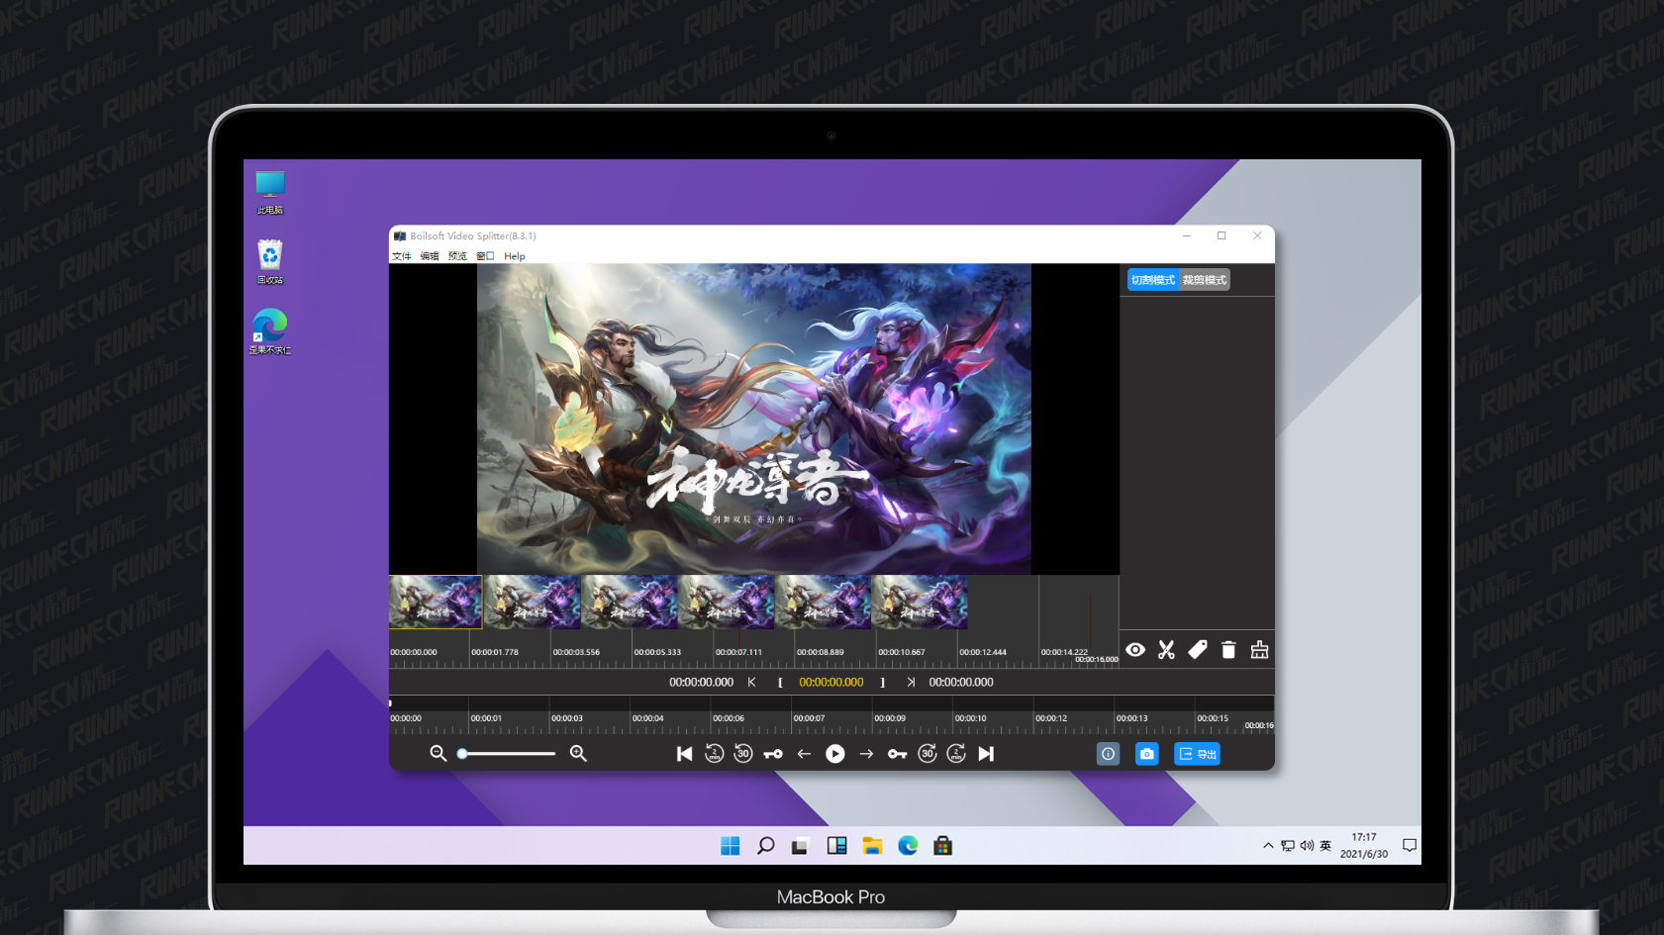
Task: Jump back 30 seconds in playback
Action: pyautogui.click(x=742, y=753)
